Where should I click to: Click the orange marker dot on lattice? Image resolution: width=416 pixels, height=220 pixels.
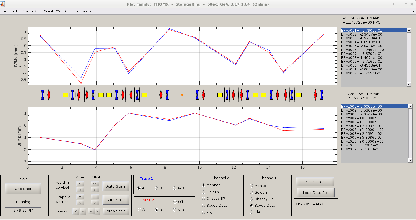pos(182,95)
